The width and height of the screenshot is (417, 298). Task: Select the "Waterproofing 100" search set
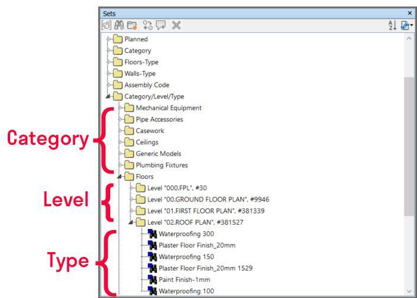coord(186,291)
